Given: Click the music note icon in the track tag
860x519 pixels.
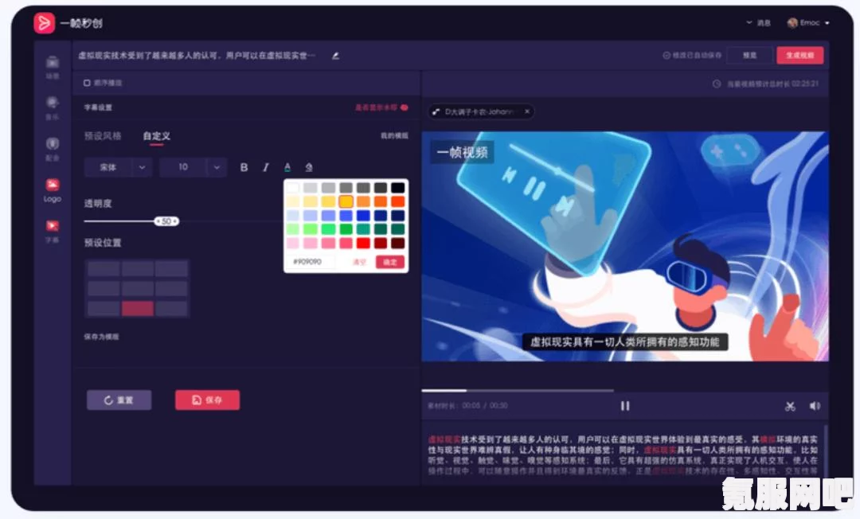Looking at the screenshot, I should coord(436,111).
